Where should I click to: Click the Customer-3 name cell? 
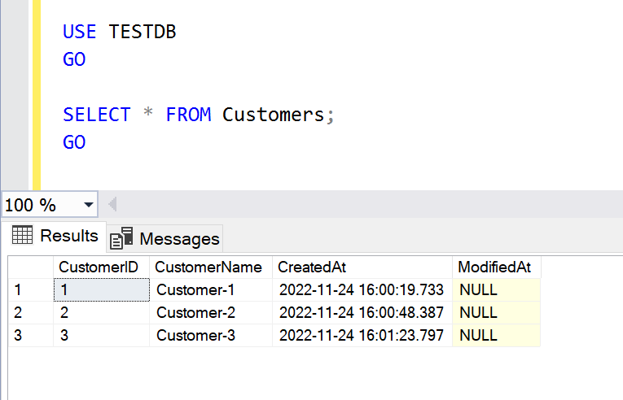(x=195, y=335)
